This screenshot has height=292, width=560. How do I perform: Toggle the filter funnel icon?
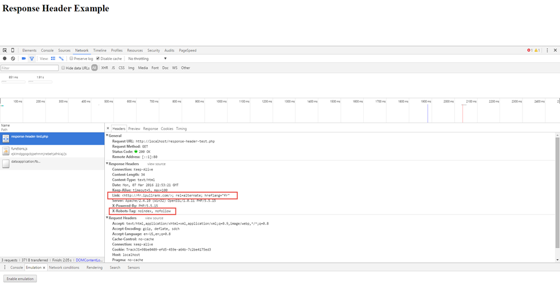[32, 58]
